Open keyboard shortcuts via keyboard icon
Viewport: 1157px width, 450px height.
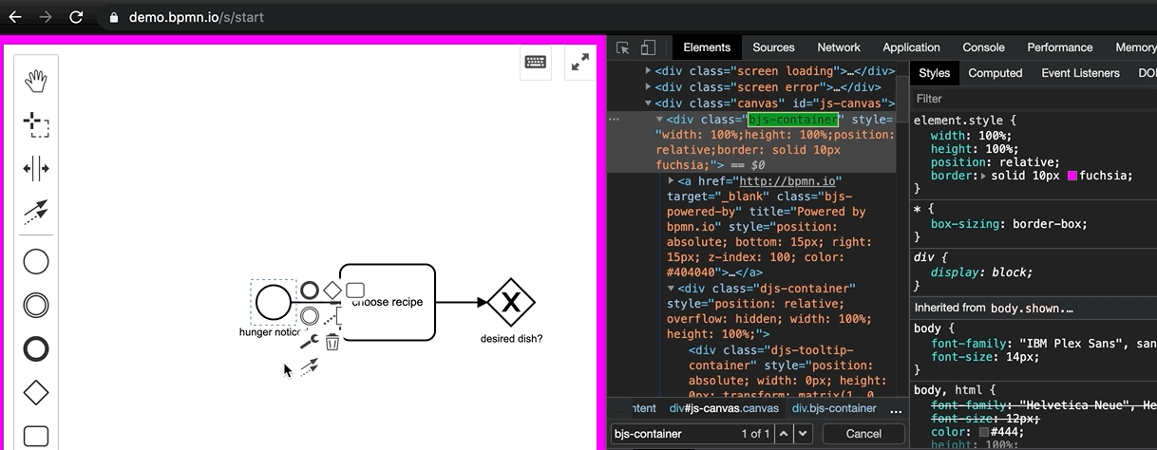(536, 63)
